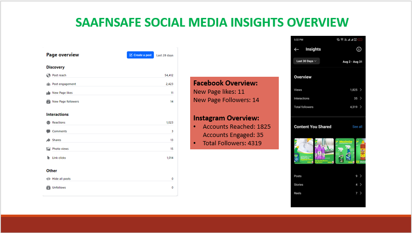Expand the Views row chevron
Screen dimensions: 412x233
361,90
